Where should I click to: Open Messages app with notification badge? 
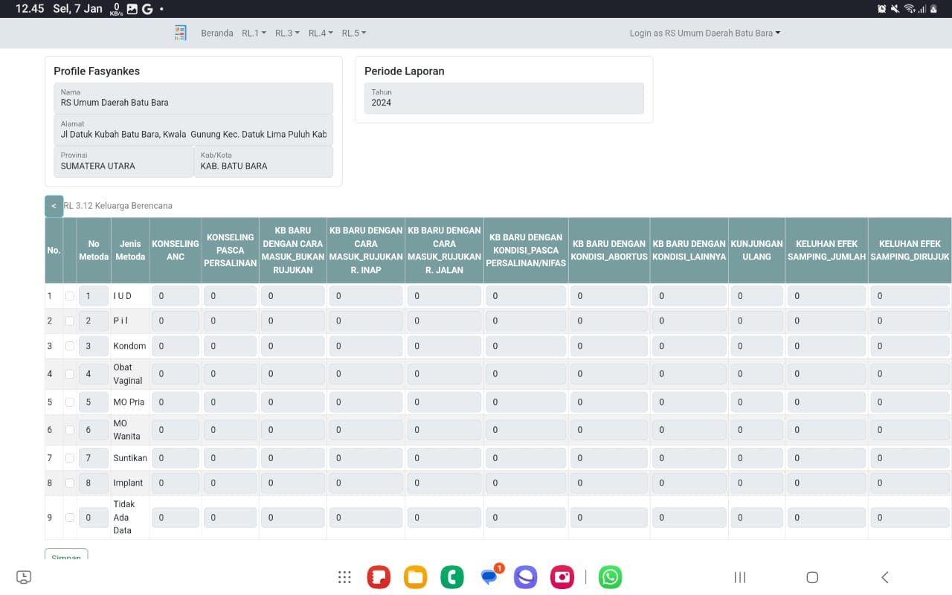pos(489,577)
